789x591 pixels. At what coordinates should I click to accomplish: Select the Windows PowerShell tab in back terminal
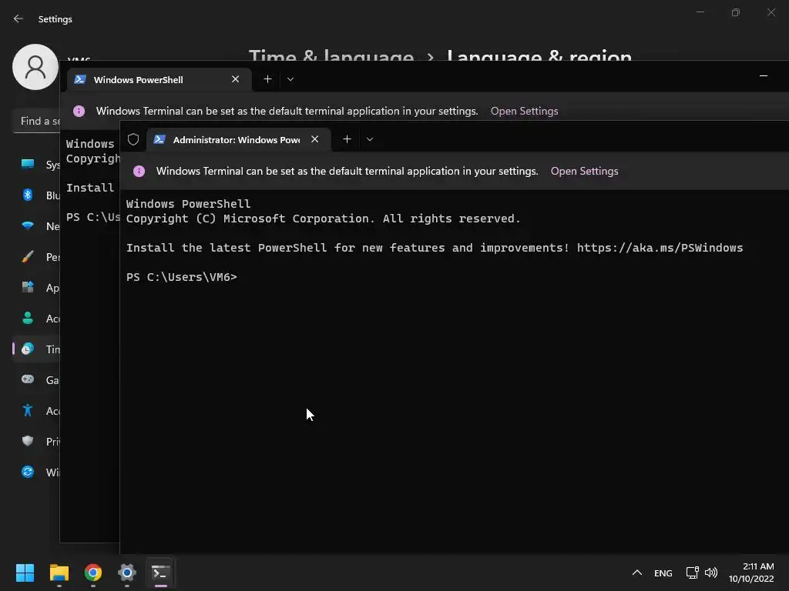pos(159,80)
